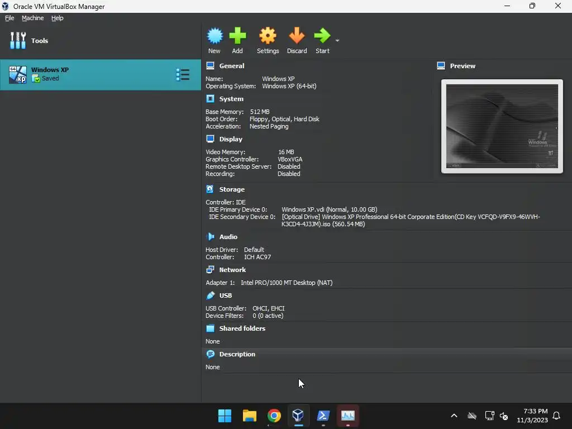Click the Network section header
Image resolution: width=572 pixels, height=429 pixels.
pyautogui.click(x=232, y=270)
